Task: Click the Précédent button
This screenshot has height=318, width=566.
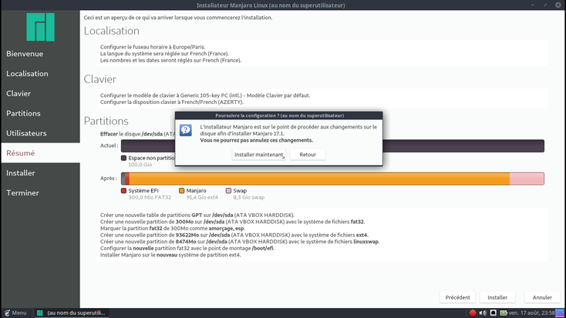Action: [457, 297]
